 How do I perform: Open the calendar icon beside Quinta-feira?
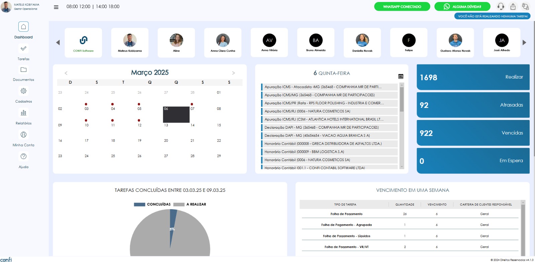[401, 76]
